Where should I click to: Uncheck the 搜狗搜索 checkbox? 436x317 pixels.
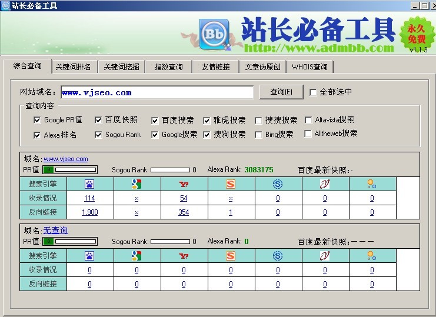207,135
